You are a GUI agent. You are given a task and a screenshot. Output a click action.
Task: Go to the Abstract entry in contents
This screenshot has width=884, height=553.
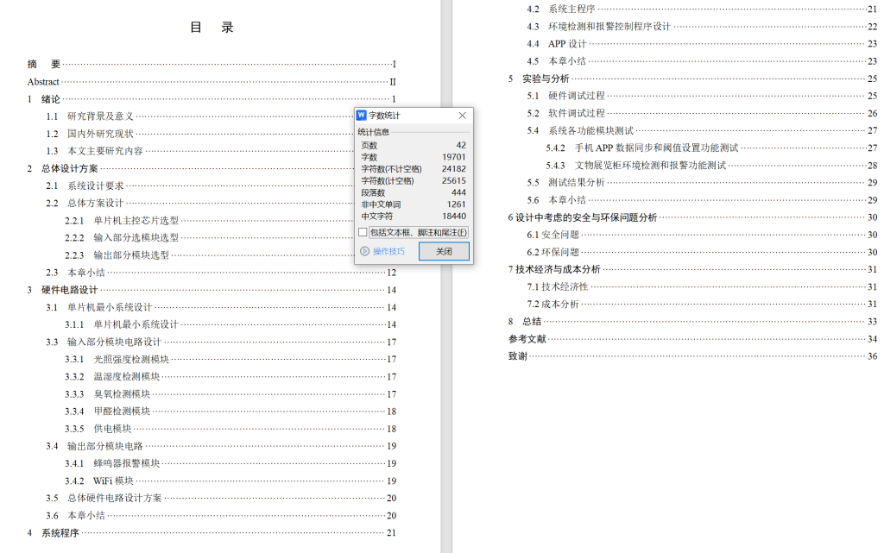click(x=43, y=82)
